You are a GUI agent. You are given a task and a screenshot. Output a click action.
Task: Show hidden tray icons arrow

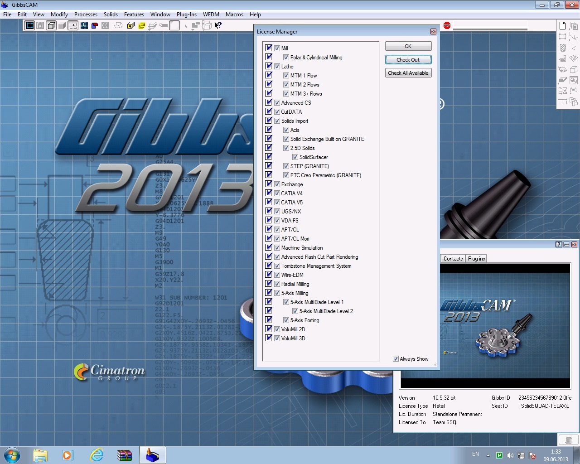coord(488,455)
